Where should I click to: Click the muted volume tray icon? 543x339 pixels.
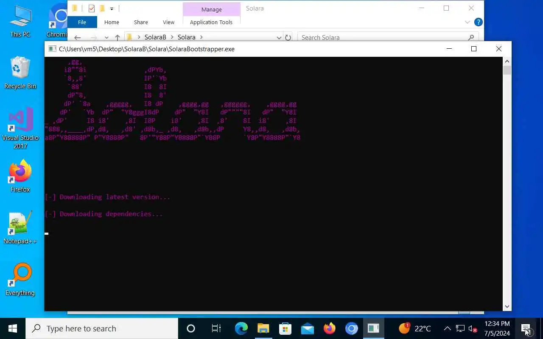pyautogui.click(x=473, y=328)
